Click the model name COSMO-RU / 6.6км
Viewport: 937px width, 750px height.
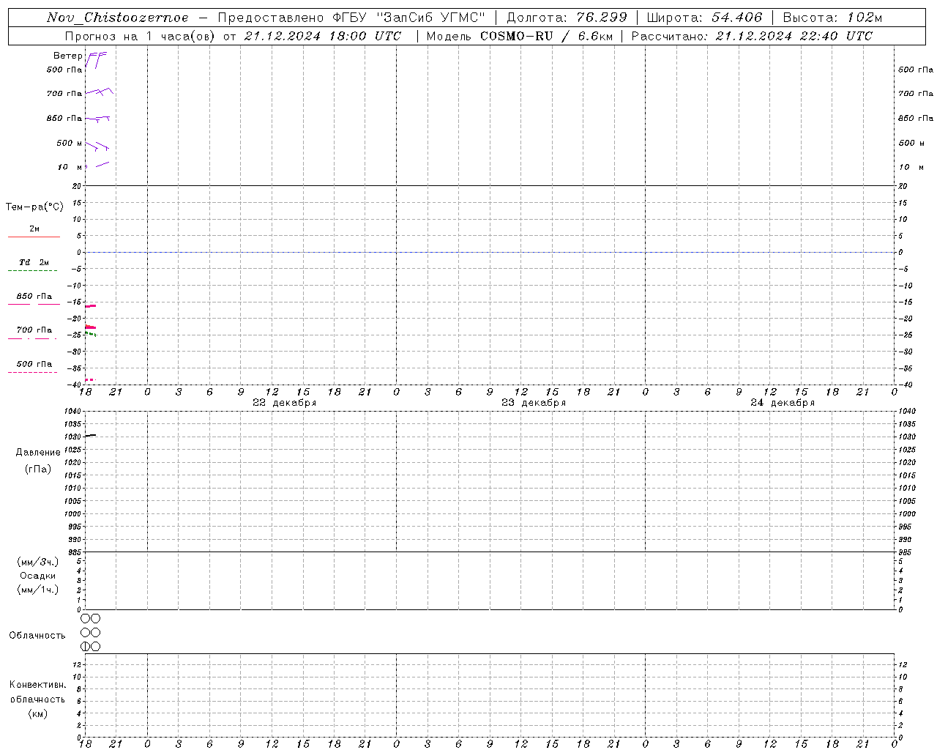coord(547,36)
